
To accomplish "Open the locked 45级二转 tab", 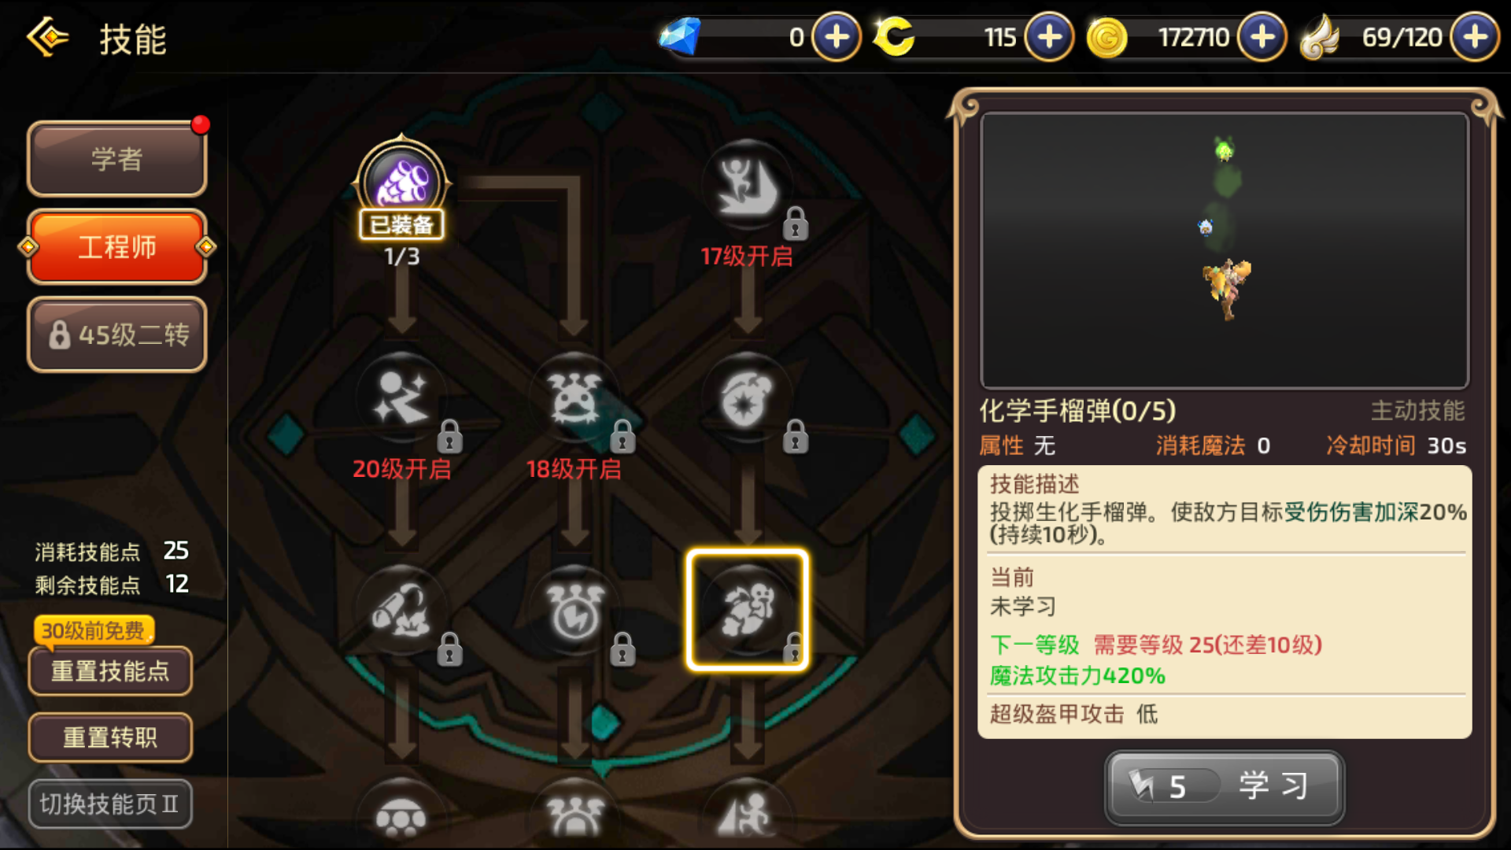I will point(117,334).
